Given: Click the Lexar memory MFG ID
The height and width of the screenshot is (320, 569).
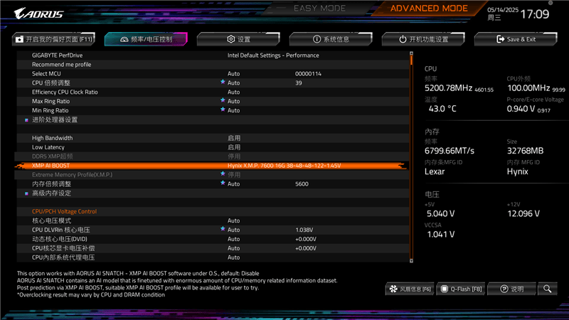Looking at the screenshot, I should (435, 171).
